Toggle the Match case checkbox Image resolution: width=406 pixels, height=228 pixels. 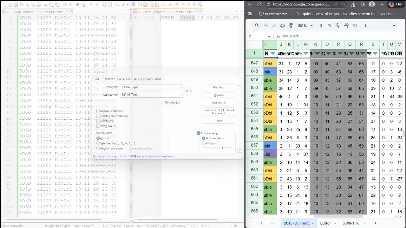pos(98,121)
